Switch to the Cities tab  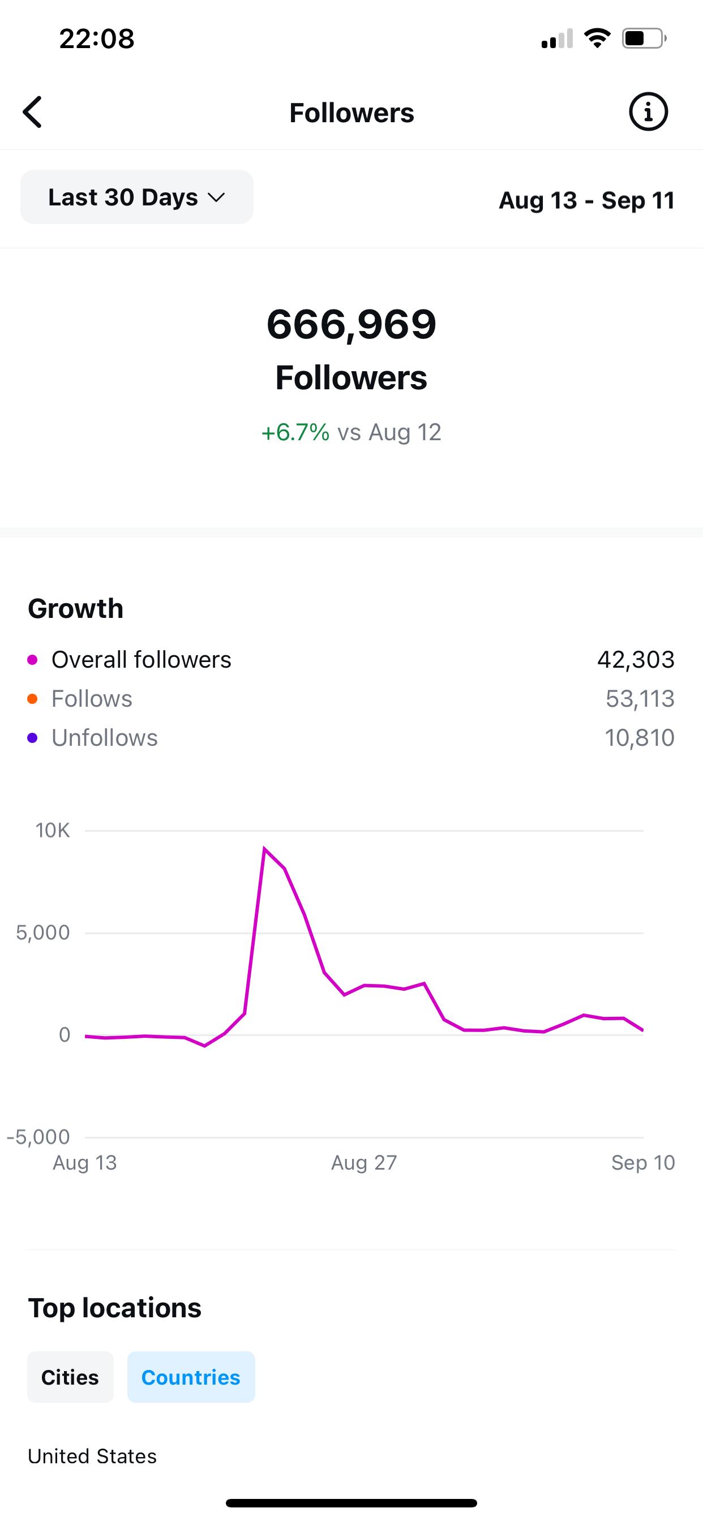(70, 1377)
